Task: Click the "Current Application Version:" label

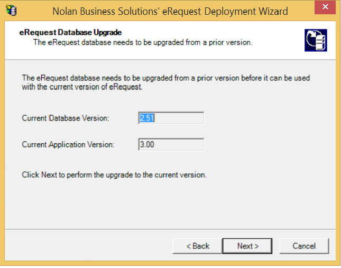Action: click(x=69, y=144)
